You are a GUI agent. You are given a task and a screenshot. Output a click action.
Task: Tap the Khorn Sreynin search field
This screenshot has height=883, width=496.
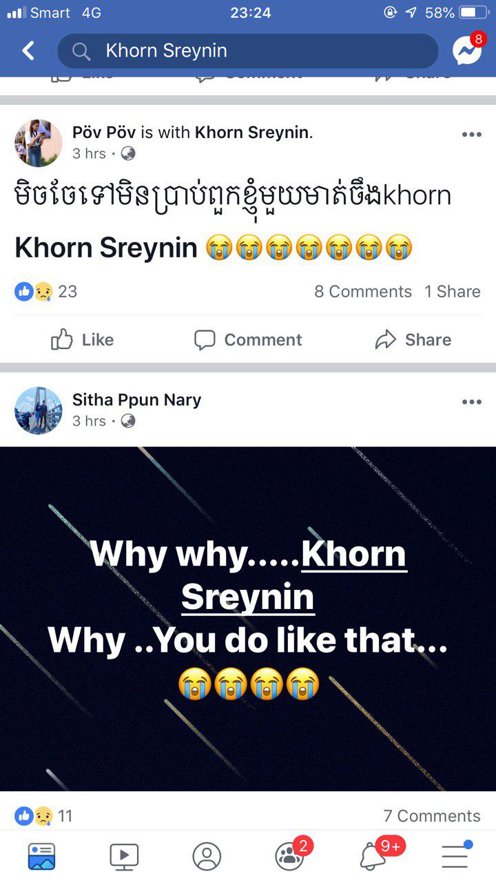pyautogui.click(x=248, y=51)
